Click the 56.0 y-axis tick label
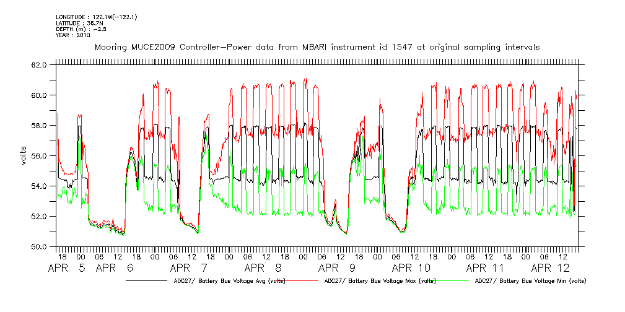 click(40, 156)
